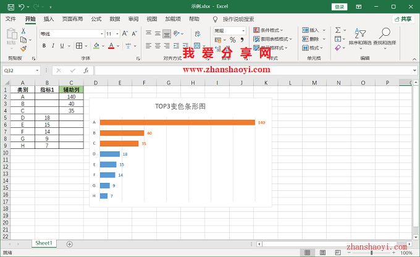Click the percent style icon
This screenshot has height=257, width=420.
(x=232, y=40)
